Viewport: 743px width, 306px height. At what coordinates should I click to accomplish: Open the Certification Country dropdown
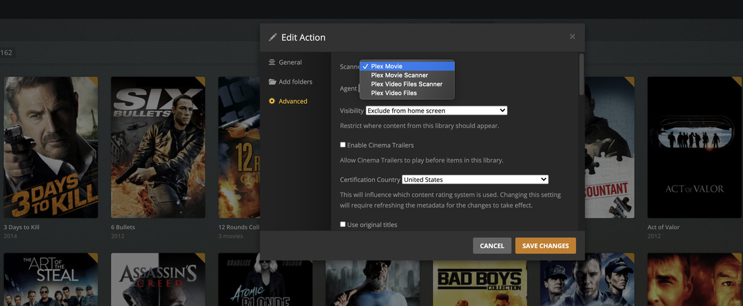click(x=475, y=180)
